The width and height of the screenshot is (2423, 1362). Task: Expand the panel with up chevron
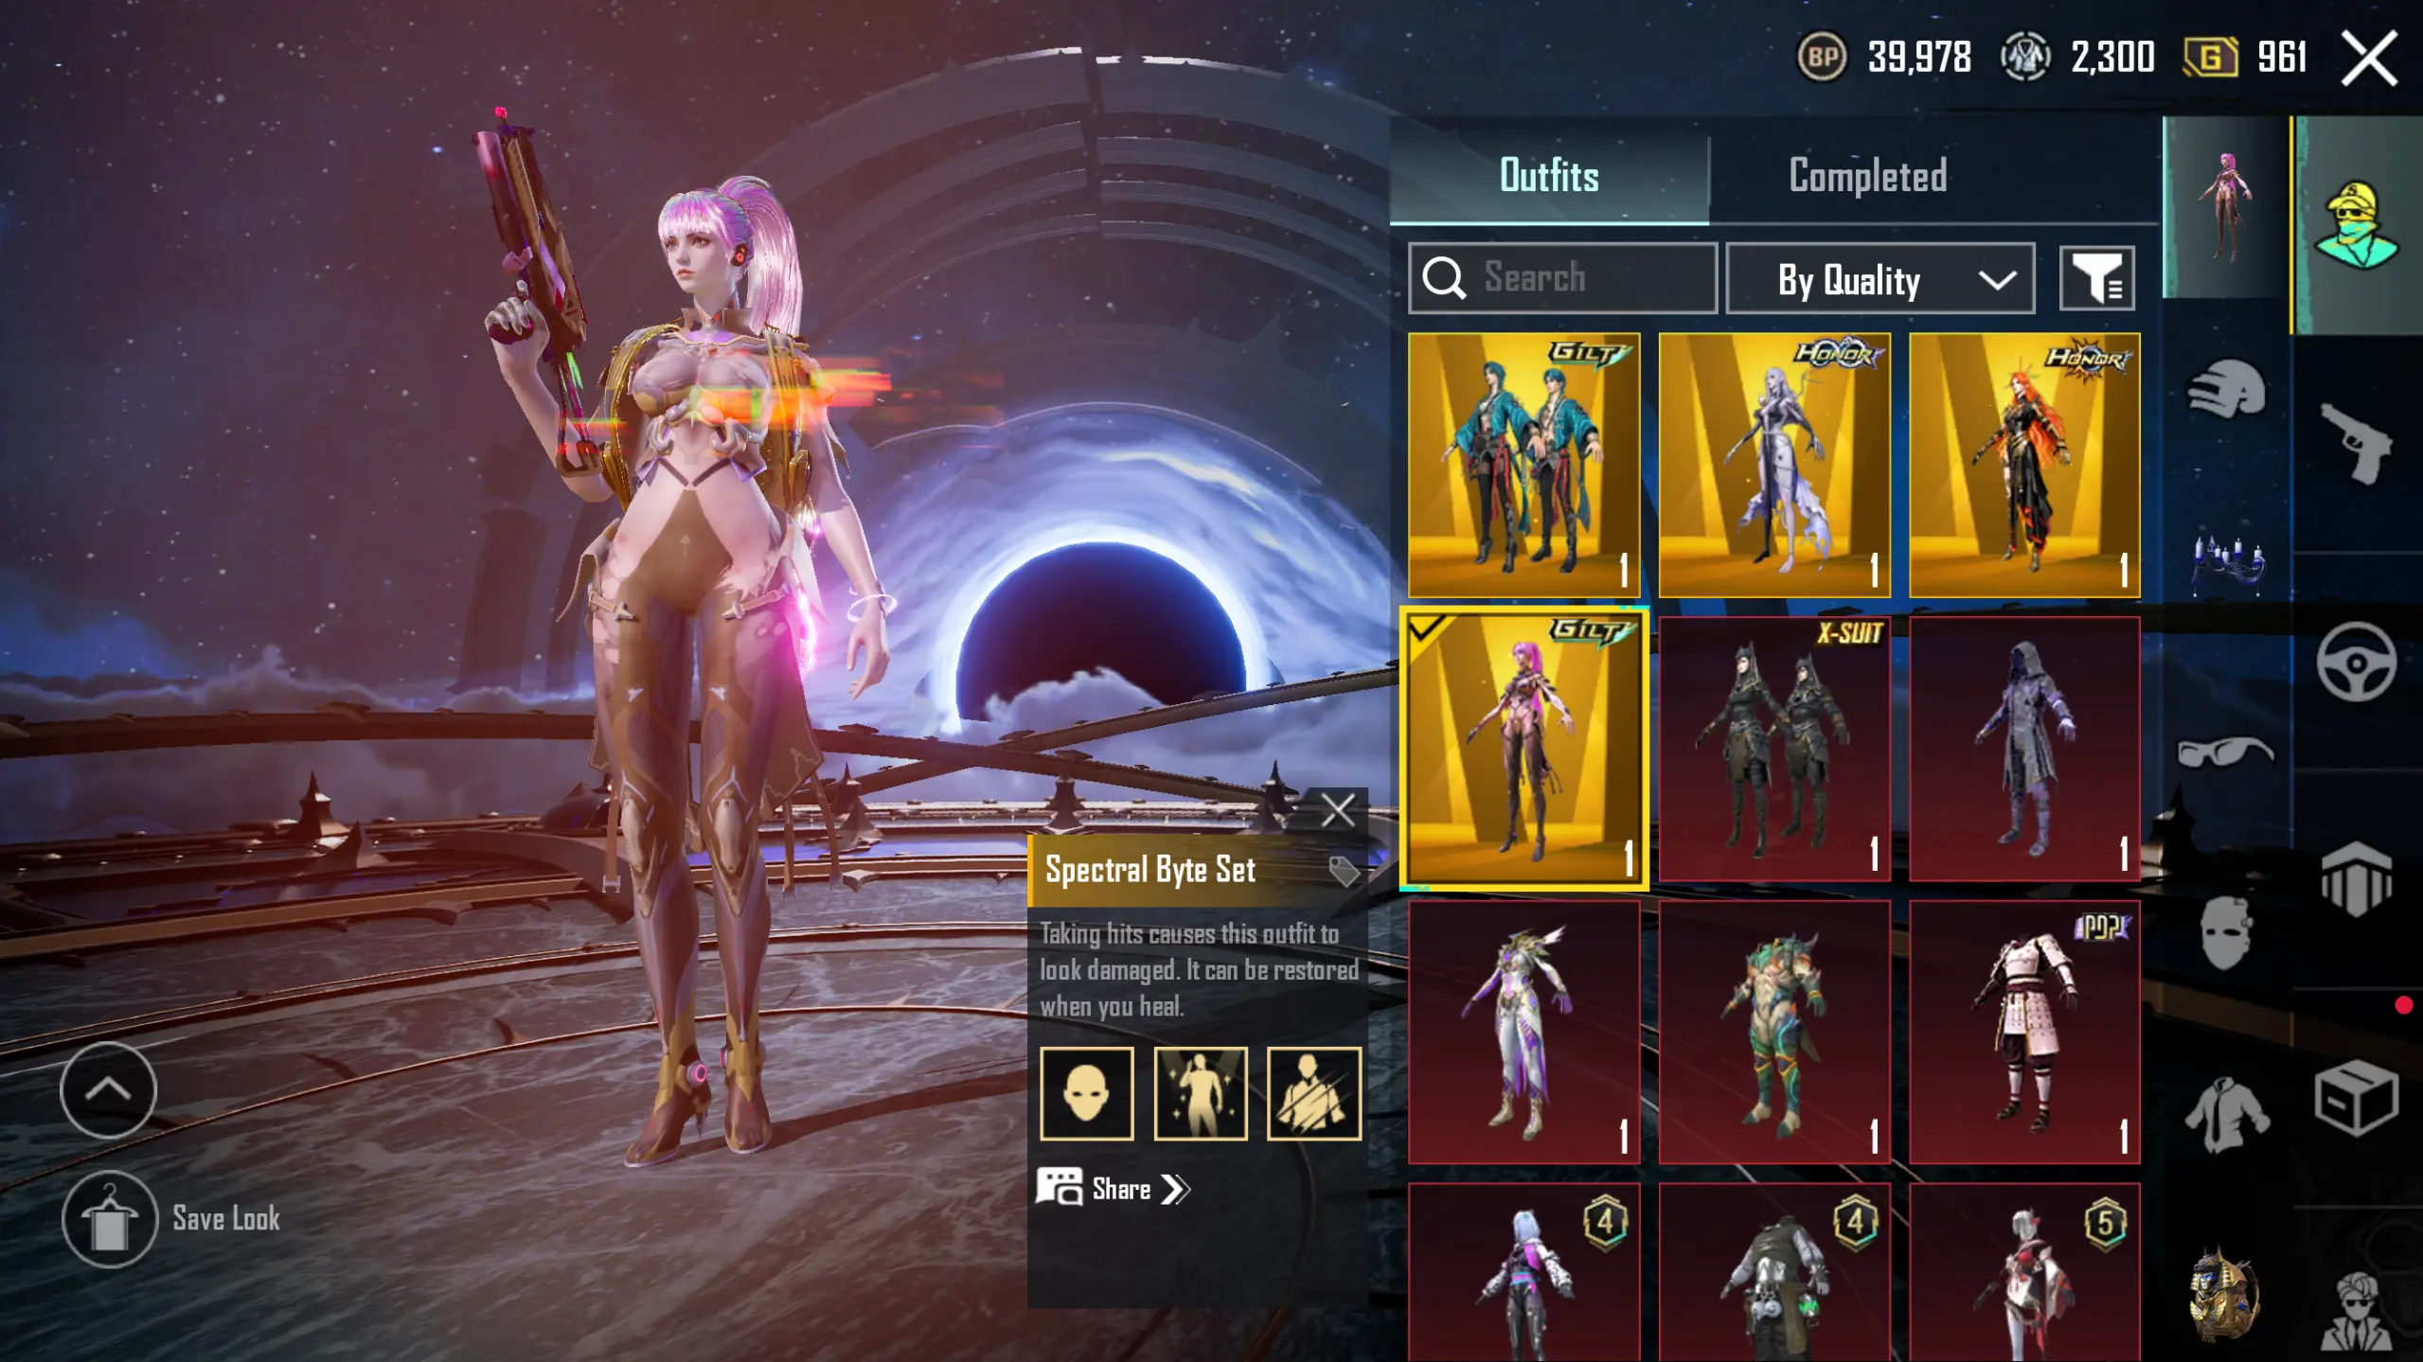pos(108,1090)
